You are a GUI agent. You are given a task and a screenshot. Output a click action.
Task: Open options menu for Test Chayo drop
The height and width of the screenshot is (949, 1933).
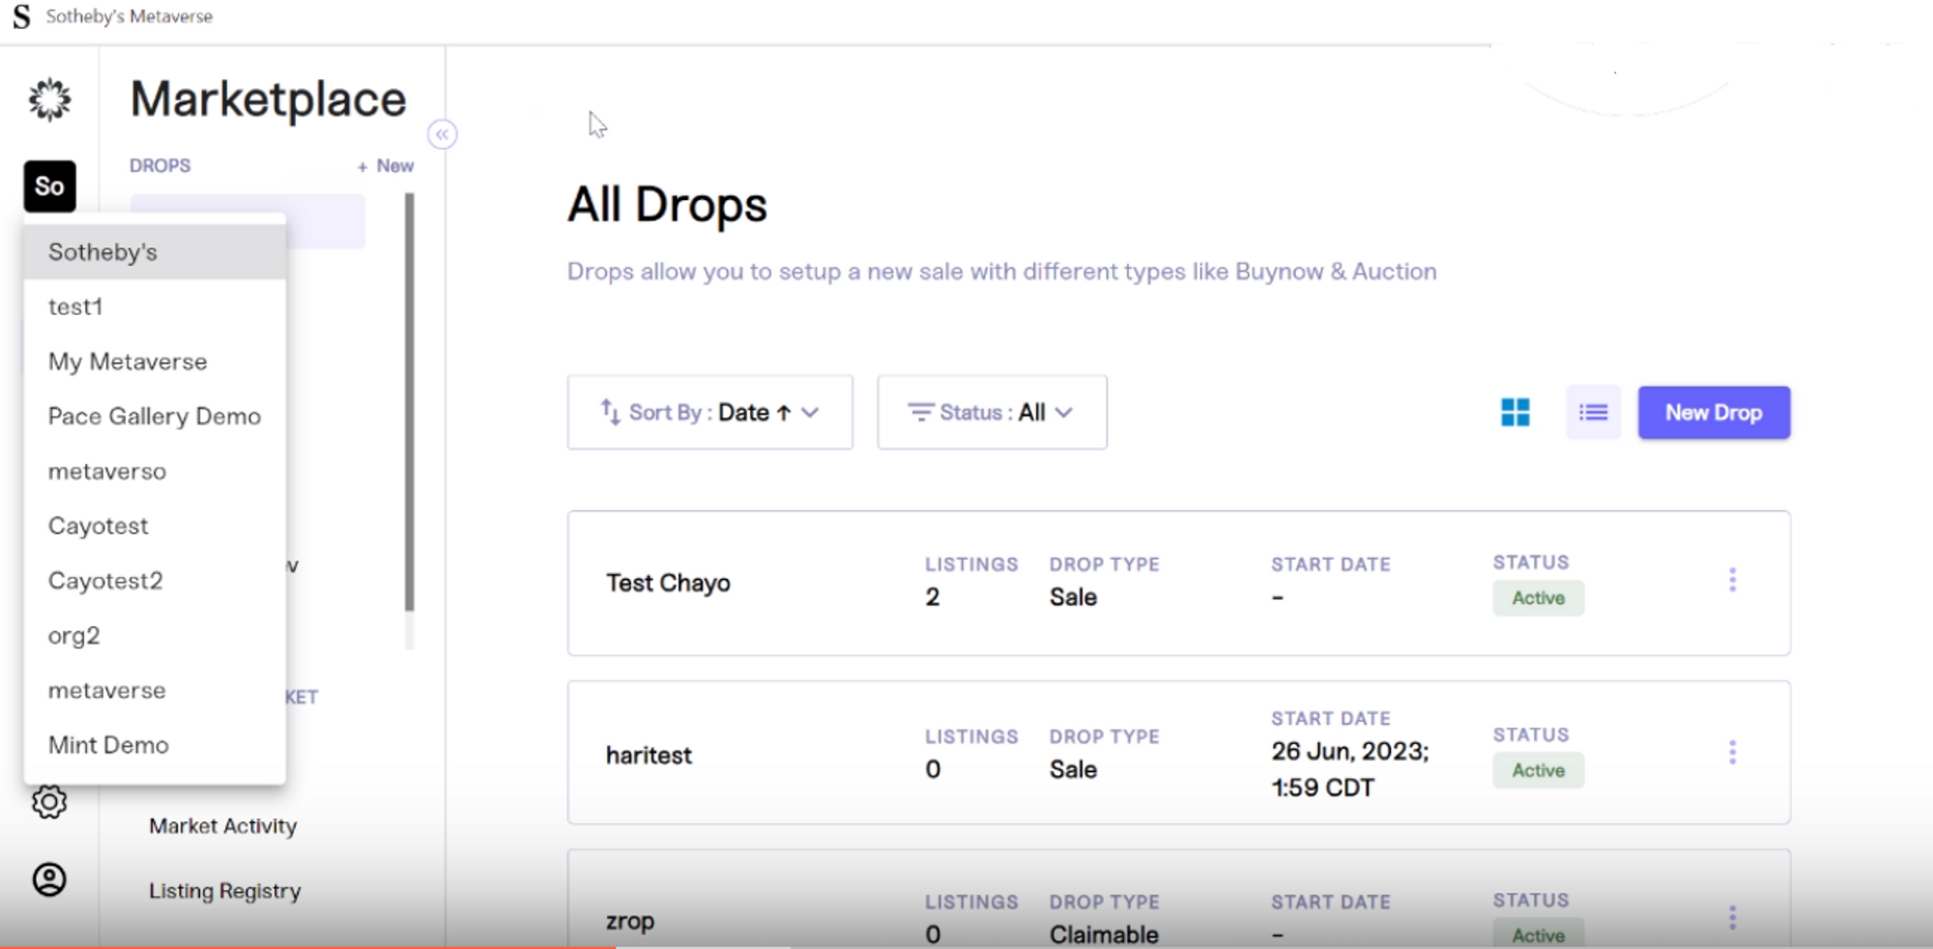click(x=1732, y=580)
